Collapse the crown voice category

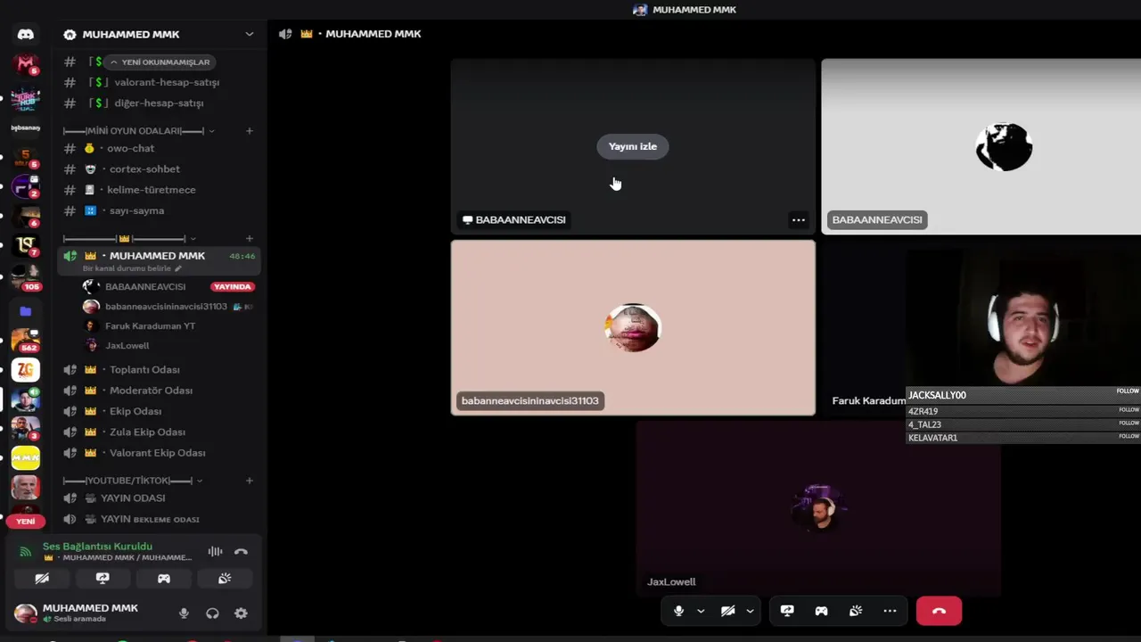(129, 239)
